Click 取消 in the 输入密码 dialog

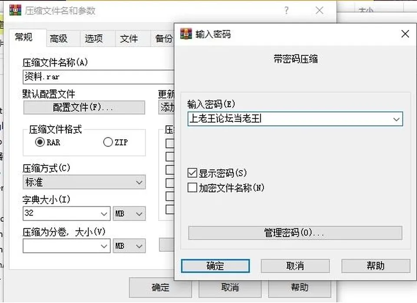(x=295, y=266)
